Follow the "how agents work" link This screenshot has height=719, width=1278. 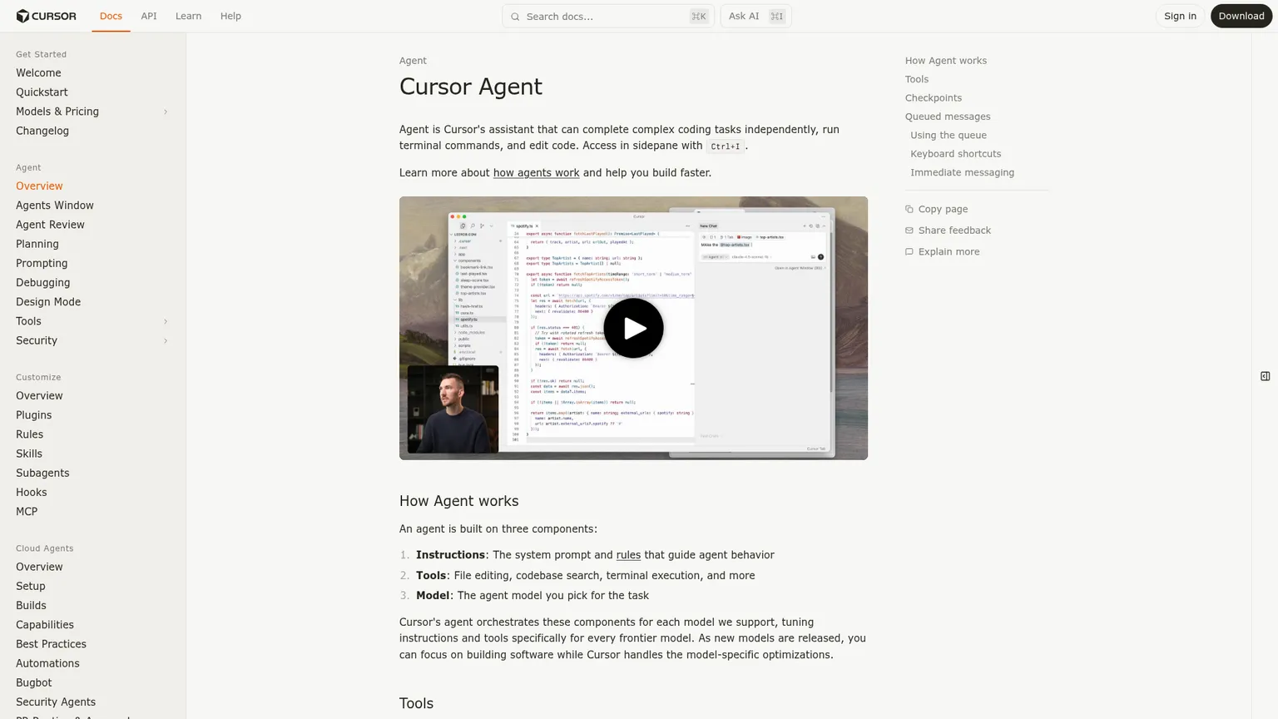coord(536,173)
